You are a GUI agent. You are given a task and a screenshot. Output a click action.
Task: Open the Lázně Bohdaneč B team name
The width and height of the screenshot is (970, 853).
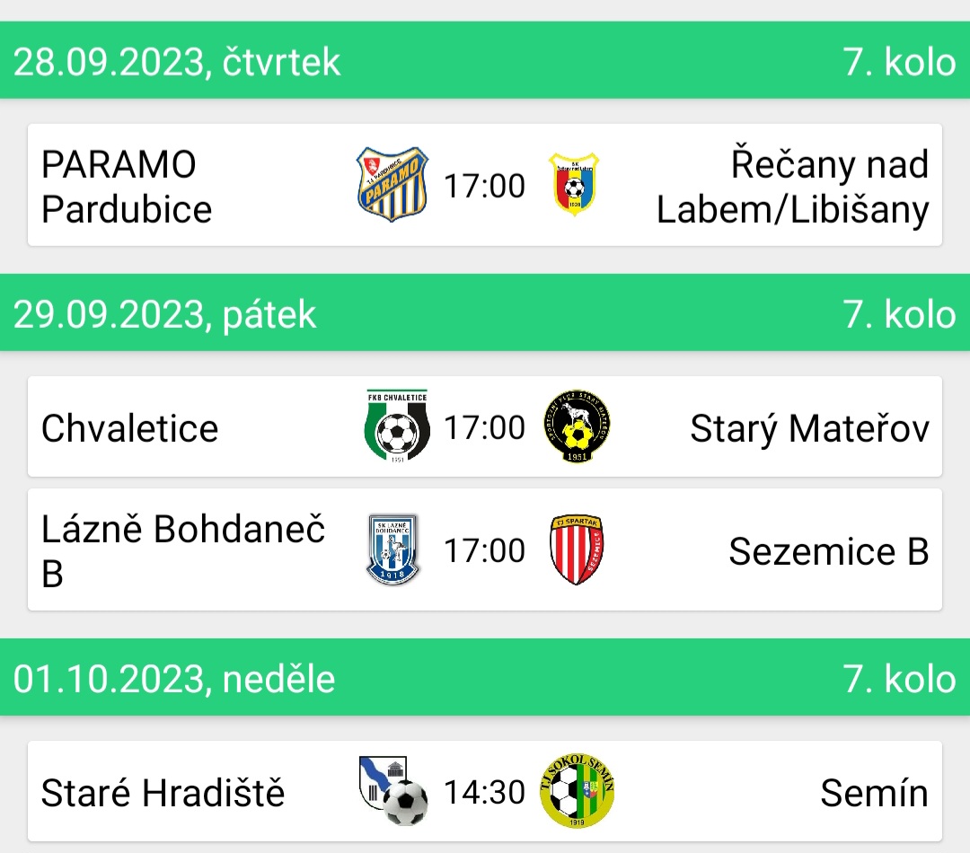tap(183, 550)
